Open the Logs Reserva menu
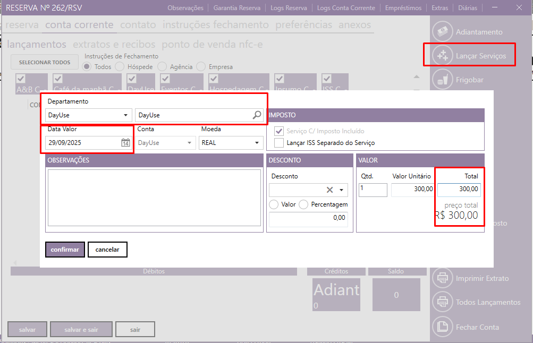 point(289,8)
